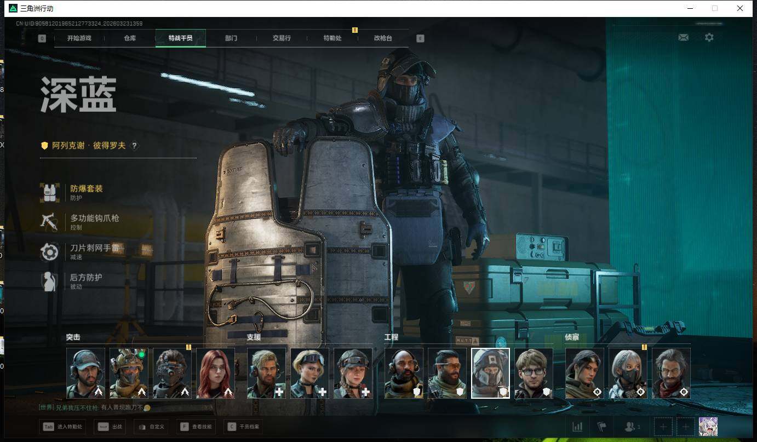Open the friends list icon
Screen dimensions: 757x442
(632, 427)
